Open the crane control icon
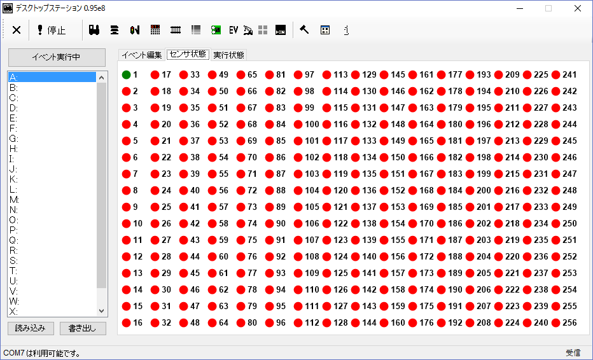593x360 pixels. (248, 30)
